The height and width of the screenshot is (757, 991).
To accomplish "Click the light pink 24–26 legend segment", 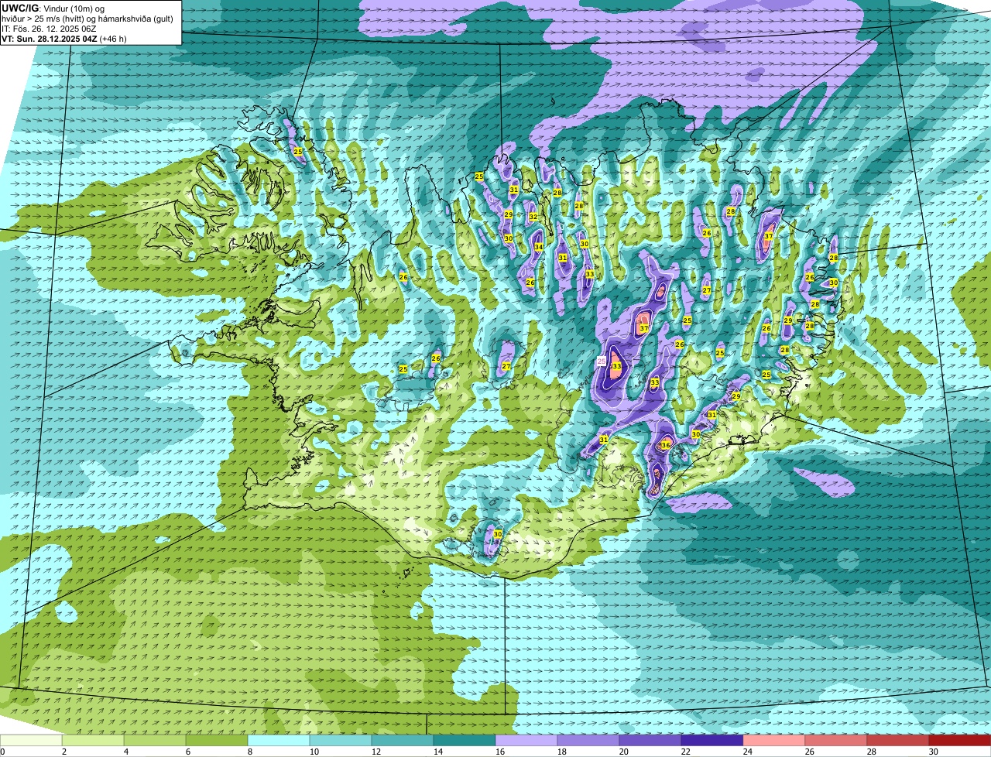I will [x=774, y=740].
